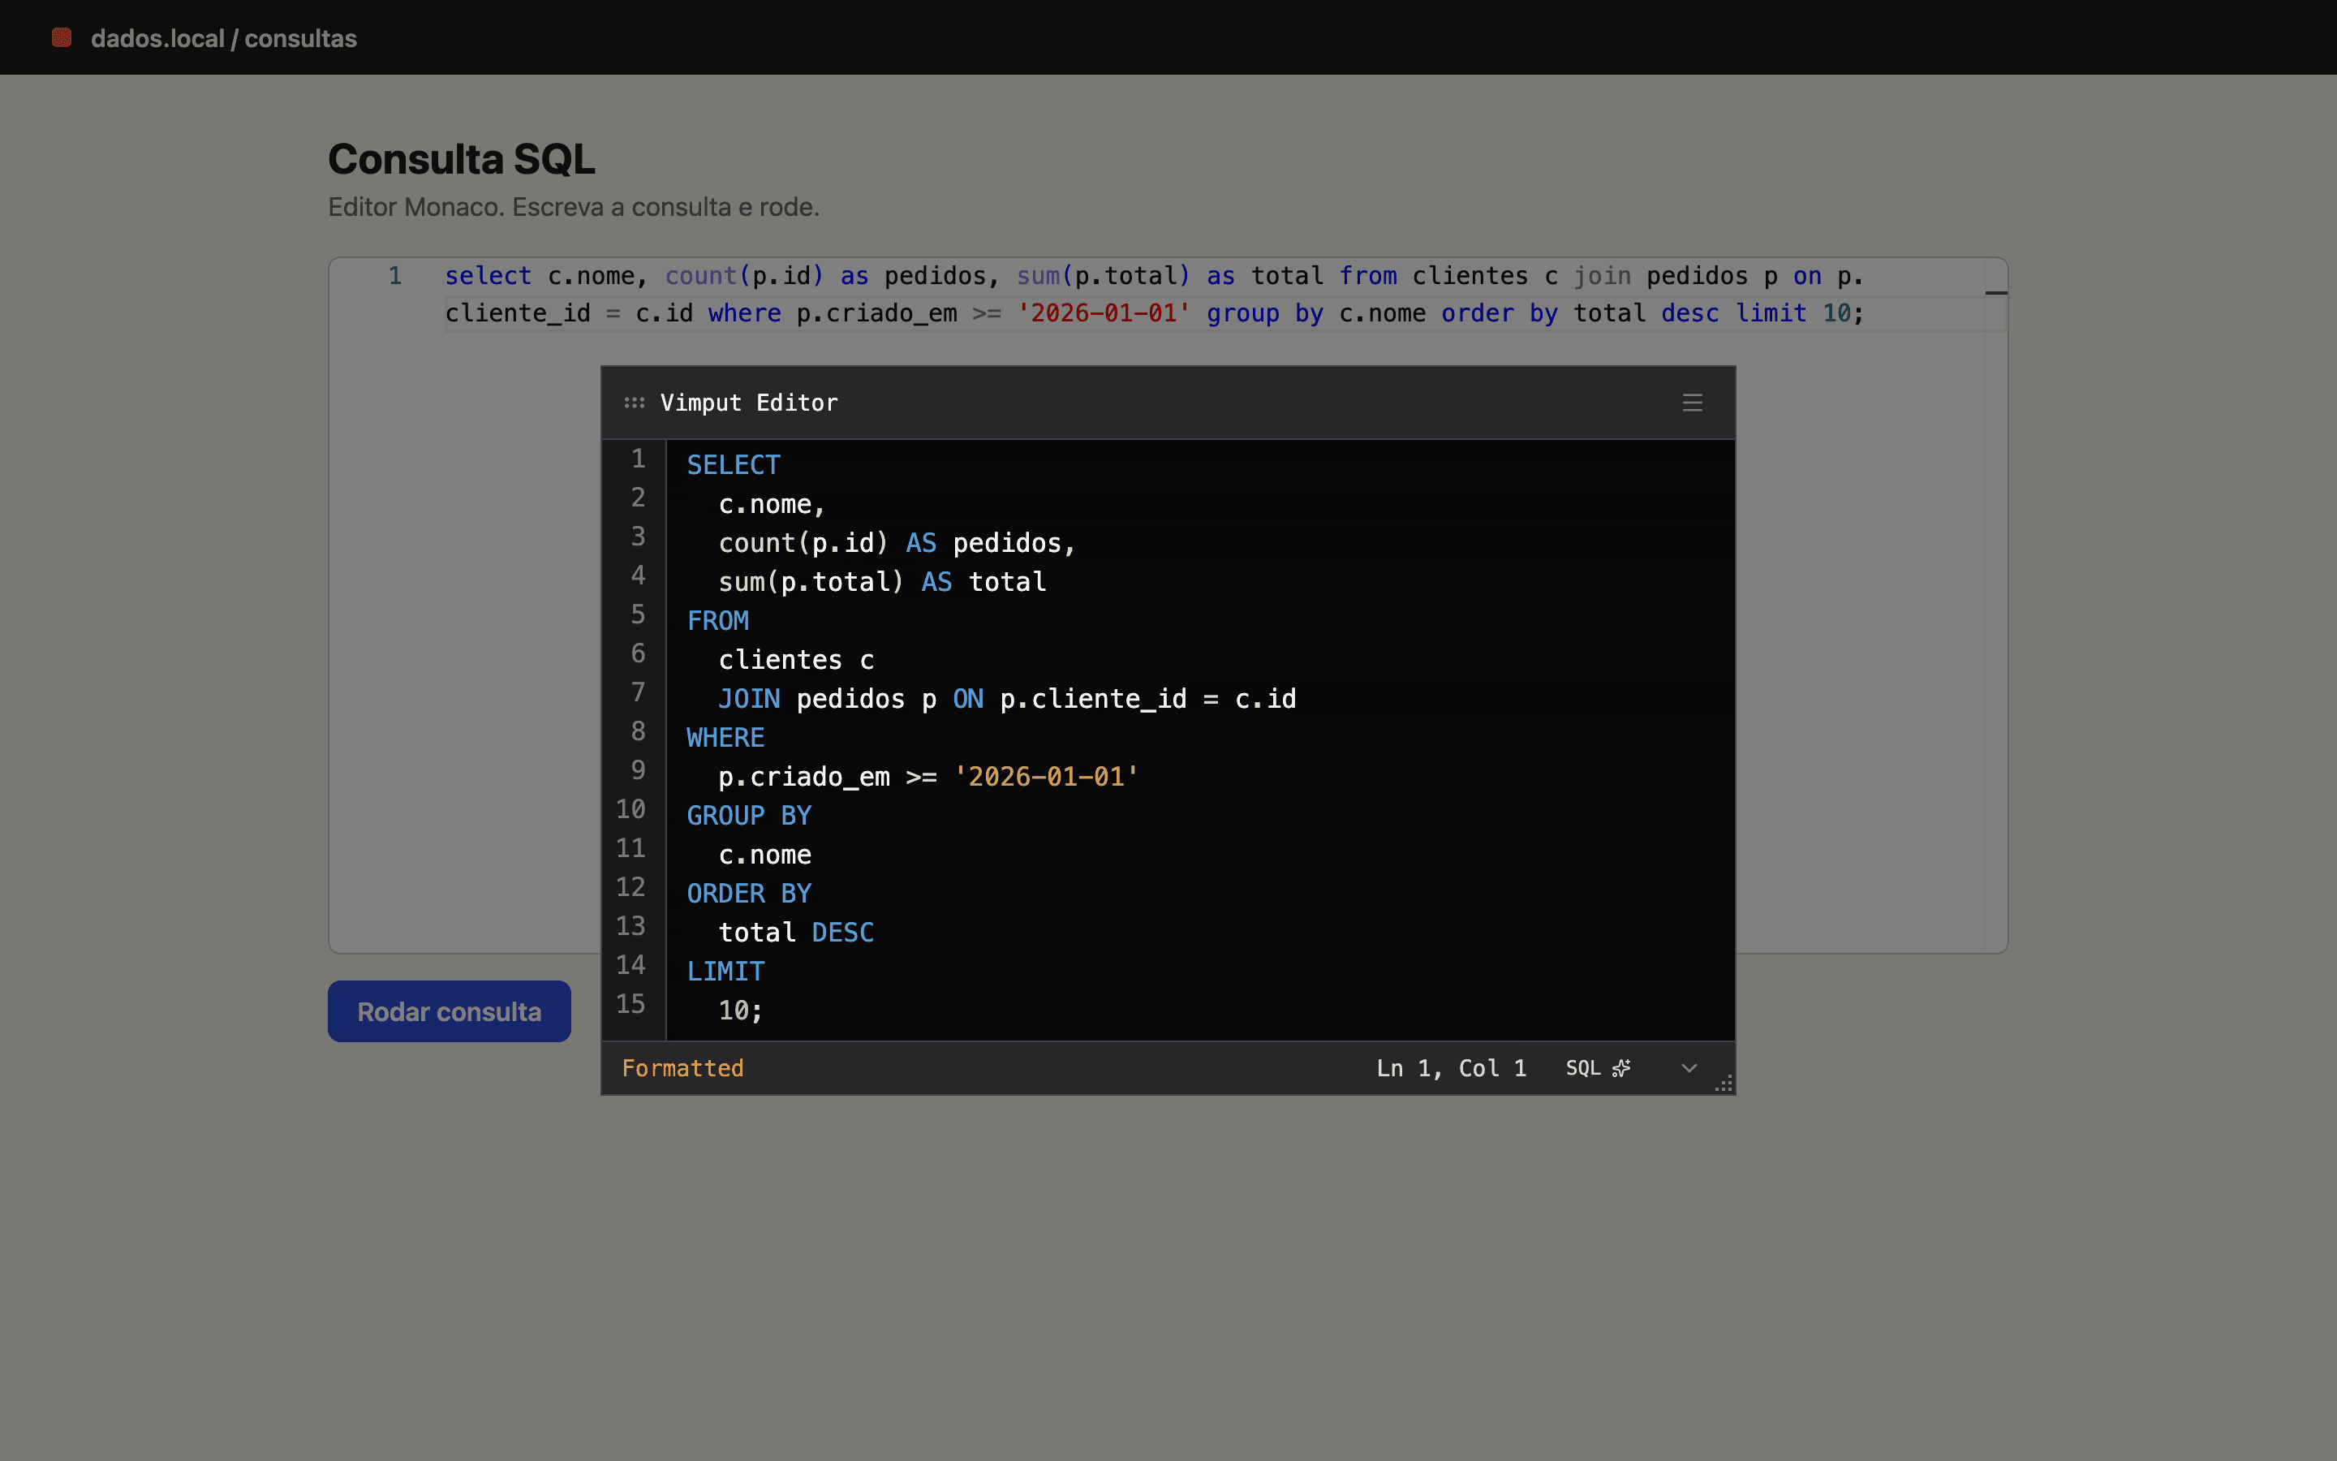Click line number 15 in Vimput gutter
This screenshot has width=2337, height=1461.
[x=631, y=1004]
